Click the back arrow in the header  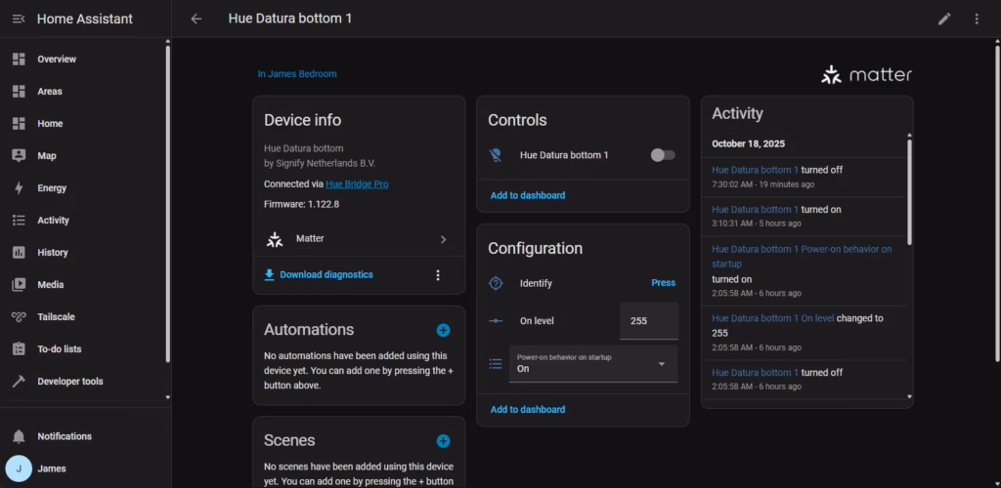pos(196,19)
